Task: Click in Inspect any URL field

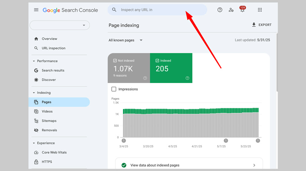Action: click(157, 10)
